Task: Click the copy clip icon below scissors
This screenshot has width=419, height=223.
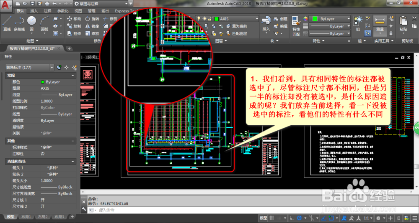Action: (414, 26)
